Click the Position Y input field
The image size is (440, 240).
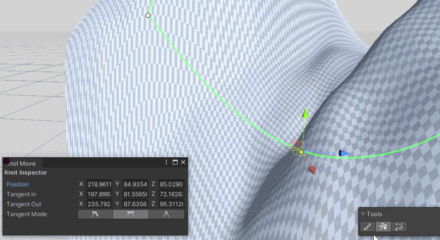click(135, 184)
